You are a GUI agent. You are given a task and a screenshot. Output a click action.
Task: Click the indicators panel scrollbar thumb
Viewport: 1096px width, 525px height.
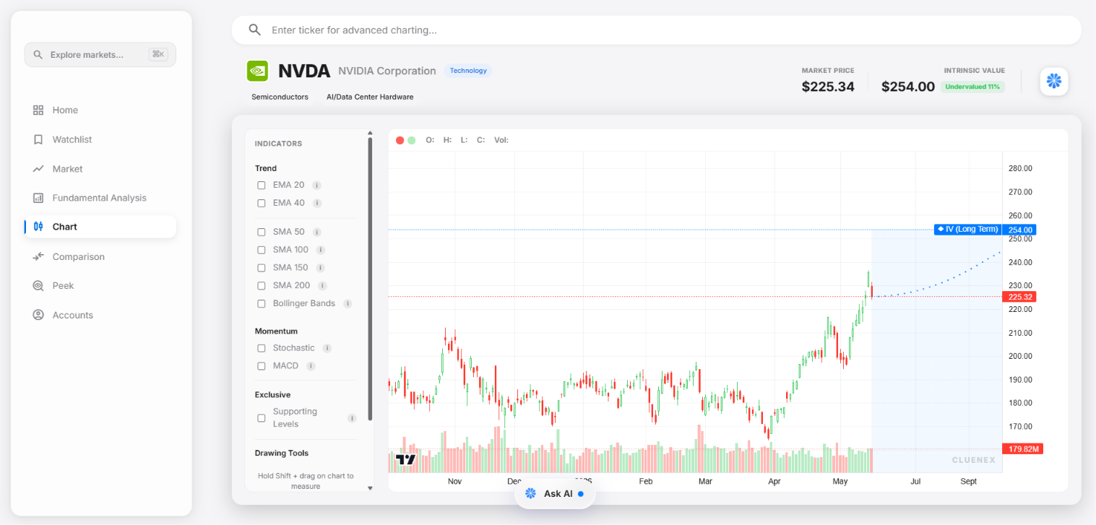pyautogui.click(x=371, y=279)
